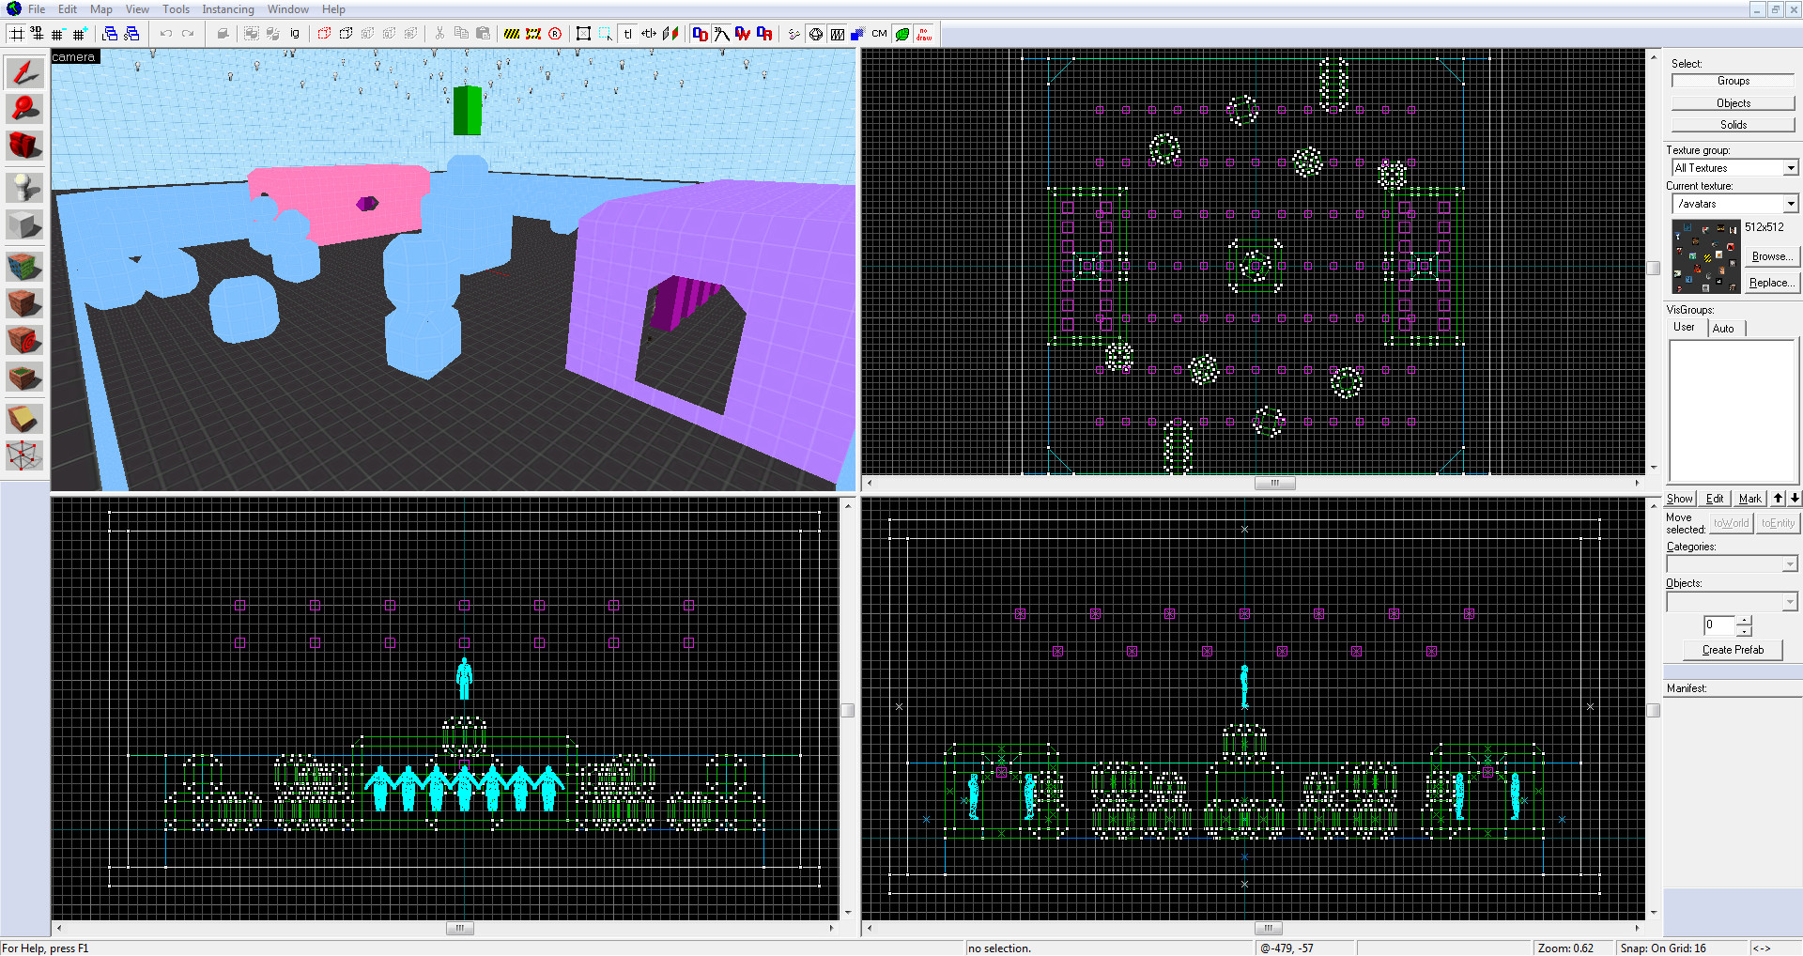Select the Clipping tool
The height and width of the screenshot is (956, 1803).
click(x=24, y=418)
